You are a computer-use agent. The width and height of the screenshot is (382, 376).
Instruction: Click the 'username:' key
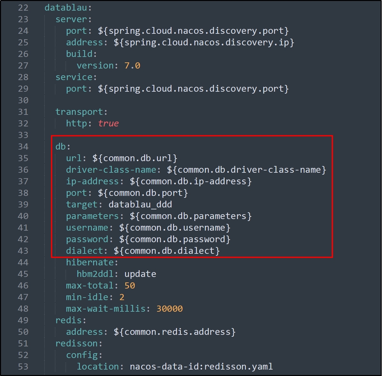(89, 228)
